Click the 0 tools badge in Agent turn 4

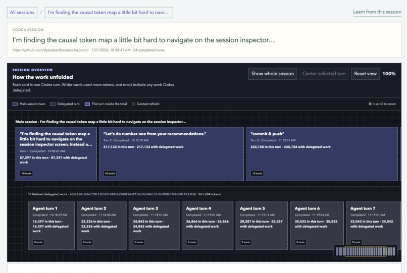192,242
